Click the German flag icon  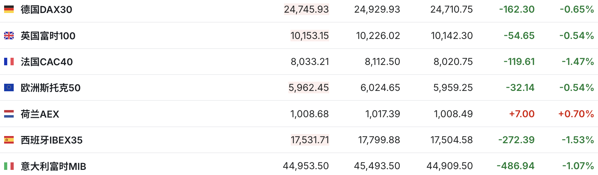9,9
